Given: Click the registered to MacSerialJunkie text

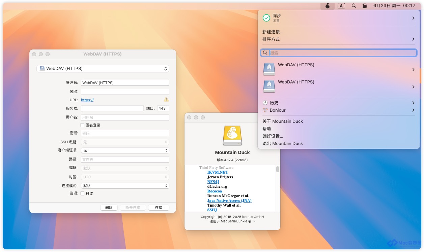Looking at the screenshot, I should coord(232,221).
